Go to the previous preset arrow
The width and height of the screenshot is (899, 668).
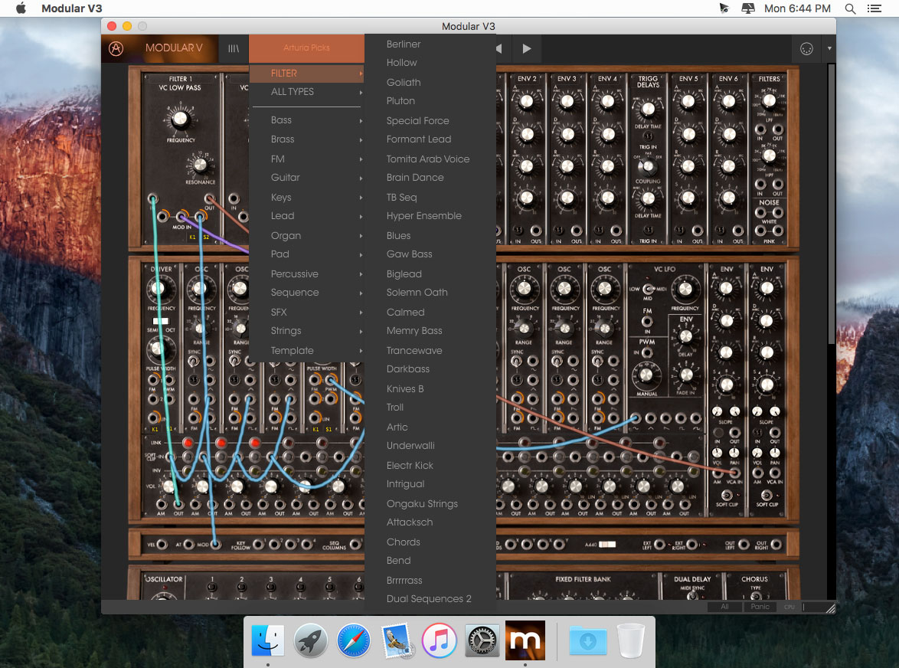point(499,49)
